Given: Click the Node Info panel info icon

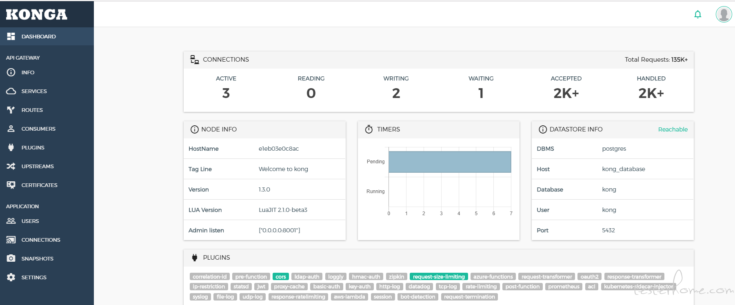Looking at the screenshot, I should (x=195, y=129).
